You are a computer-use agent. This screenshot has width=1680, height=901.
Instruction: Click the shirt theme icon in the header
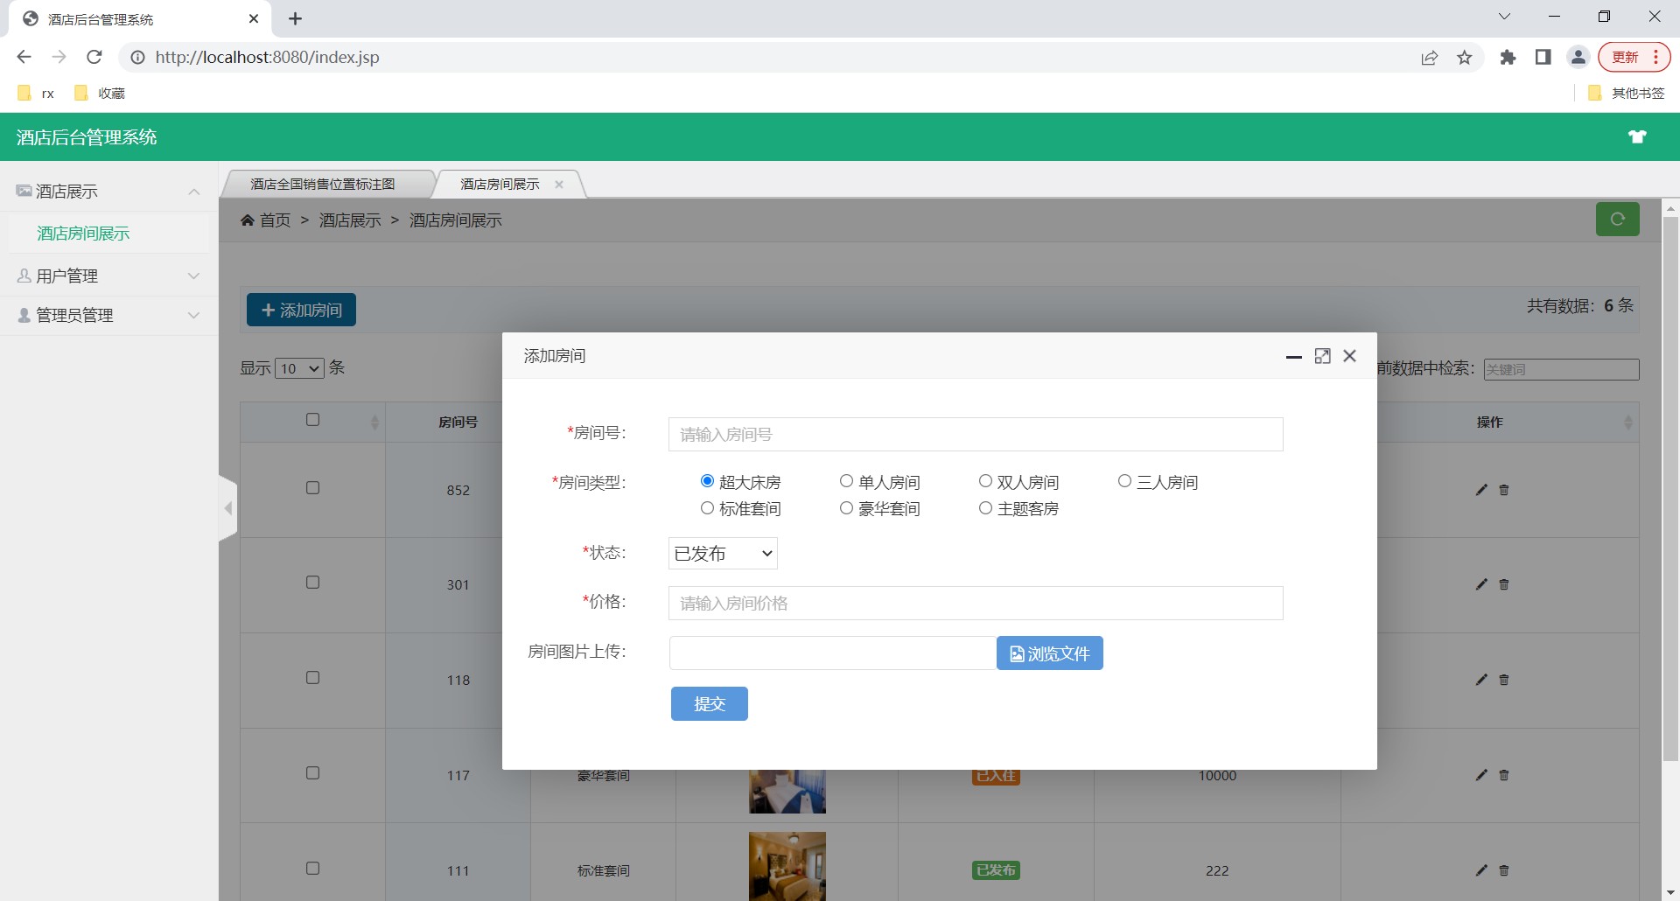click(1637, 136)
